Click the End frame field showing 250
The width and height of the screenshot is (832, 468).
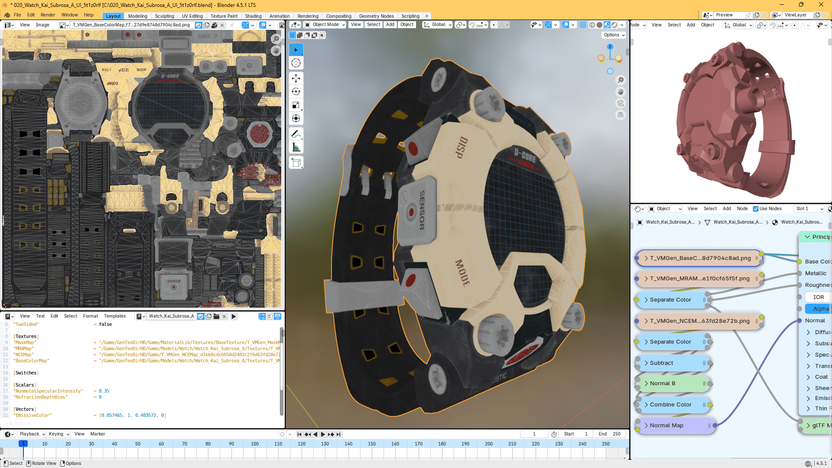coord(610,434)
